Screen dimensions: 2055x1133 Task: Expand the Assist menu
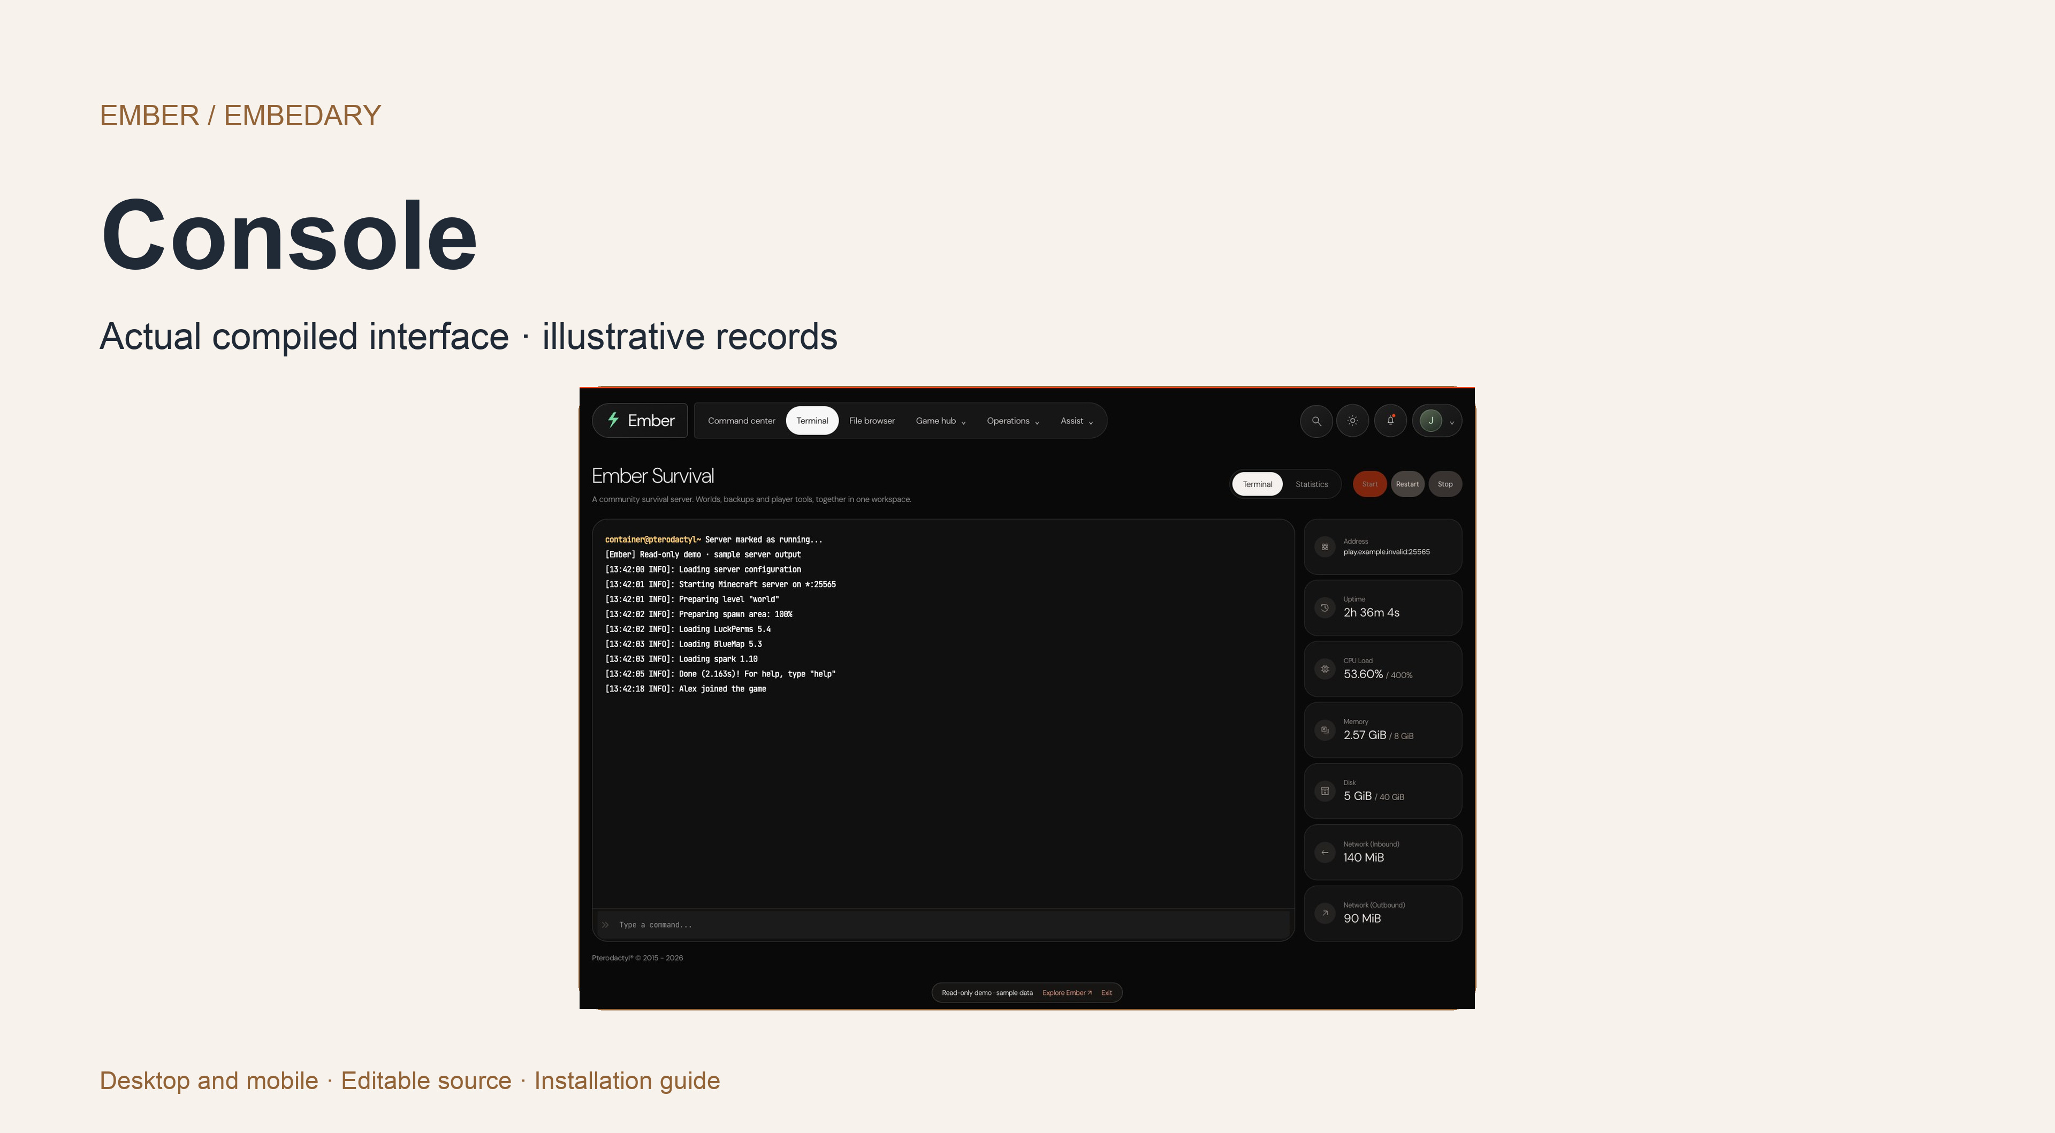(1076, 421)
